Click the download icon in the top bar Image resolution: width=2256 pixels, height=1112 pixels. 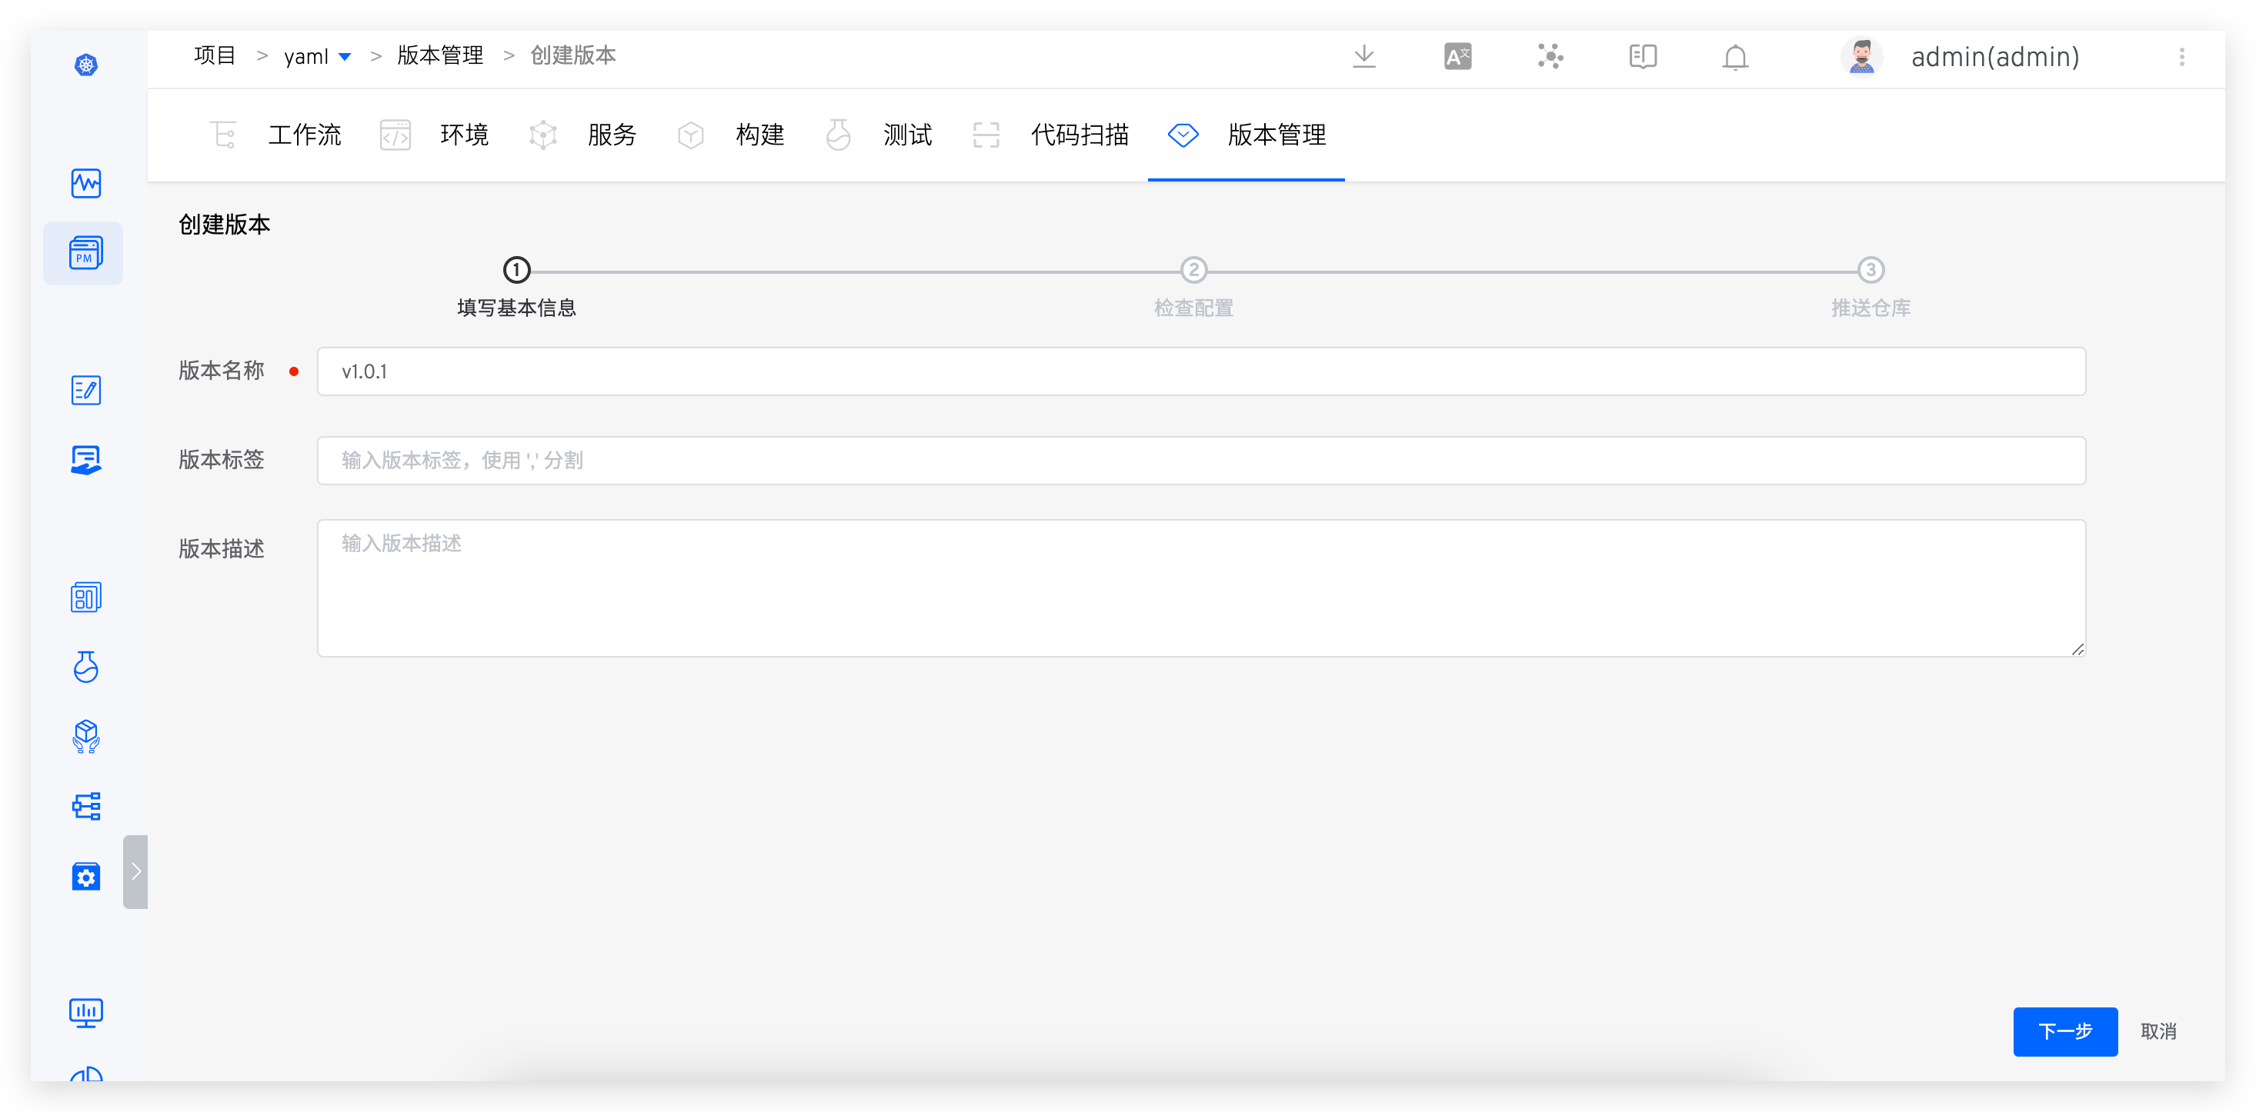1363,56
